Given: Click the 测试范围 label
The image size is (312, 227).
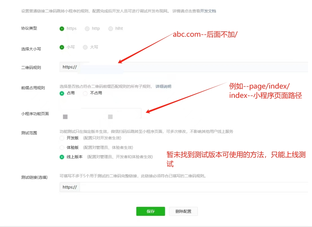Looking at the screenshot, I should [x=29, y=133].
